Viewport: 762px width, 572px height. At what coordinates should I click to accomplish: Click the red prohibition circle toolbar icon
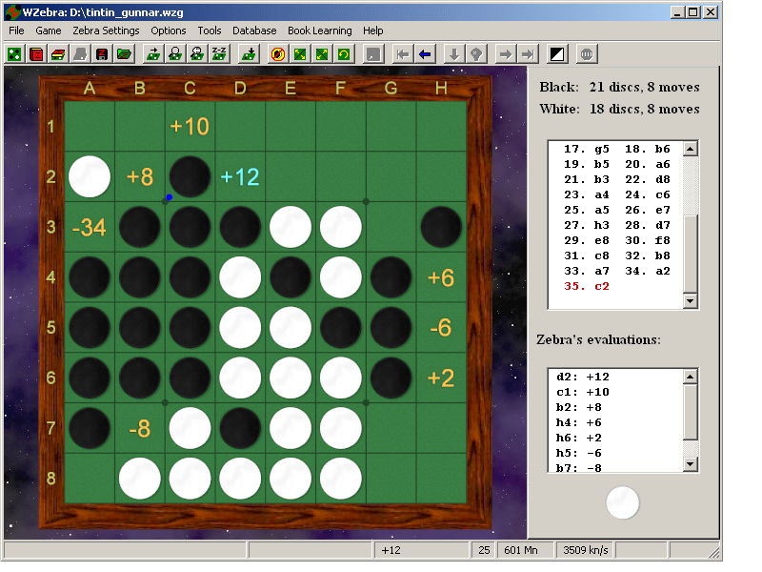point(277,54)
